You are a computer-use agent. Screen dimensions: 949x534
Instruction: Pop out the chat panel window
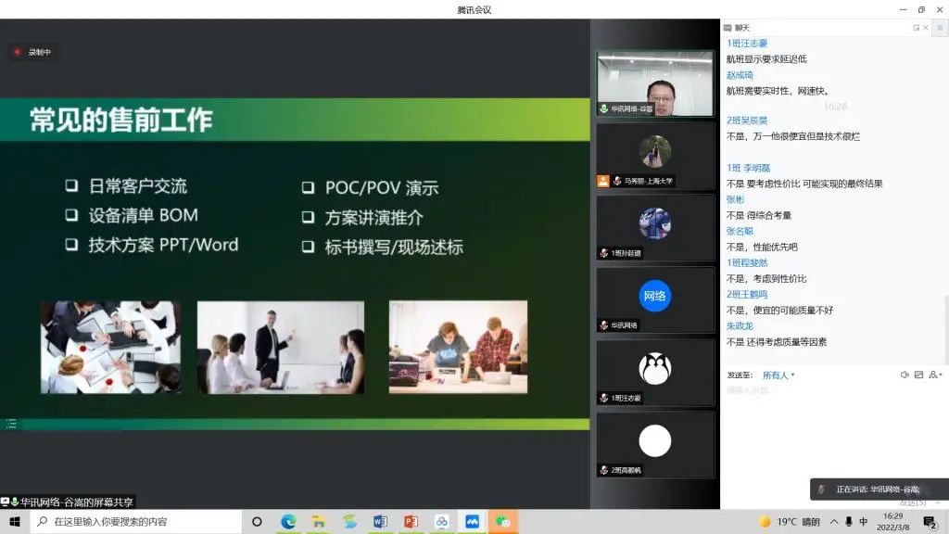pyautogui.click(x=917, y=28)
